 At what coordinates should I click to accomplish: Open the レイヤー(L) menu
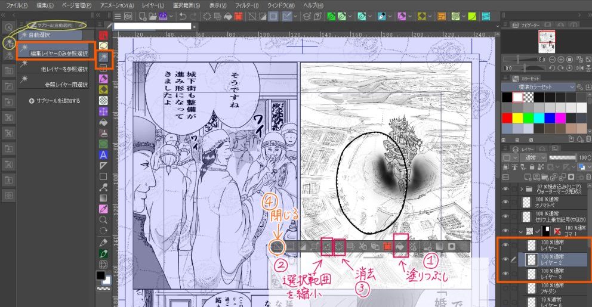tap(153, 5)
